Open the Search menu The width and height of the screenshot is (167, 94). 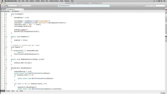32,1
